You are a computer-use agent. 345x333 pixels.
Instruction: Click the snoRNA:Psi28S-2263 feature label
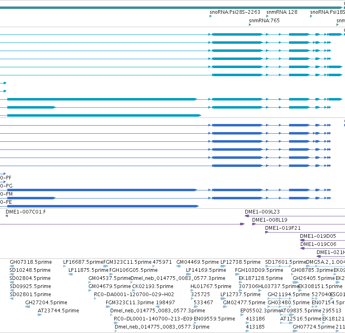(235, 12)
